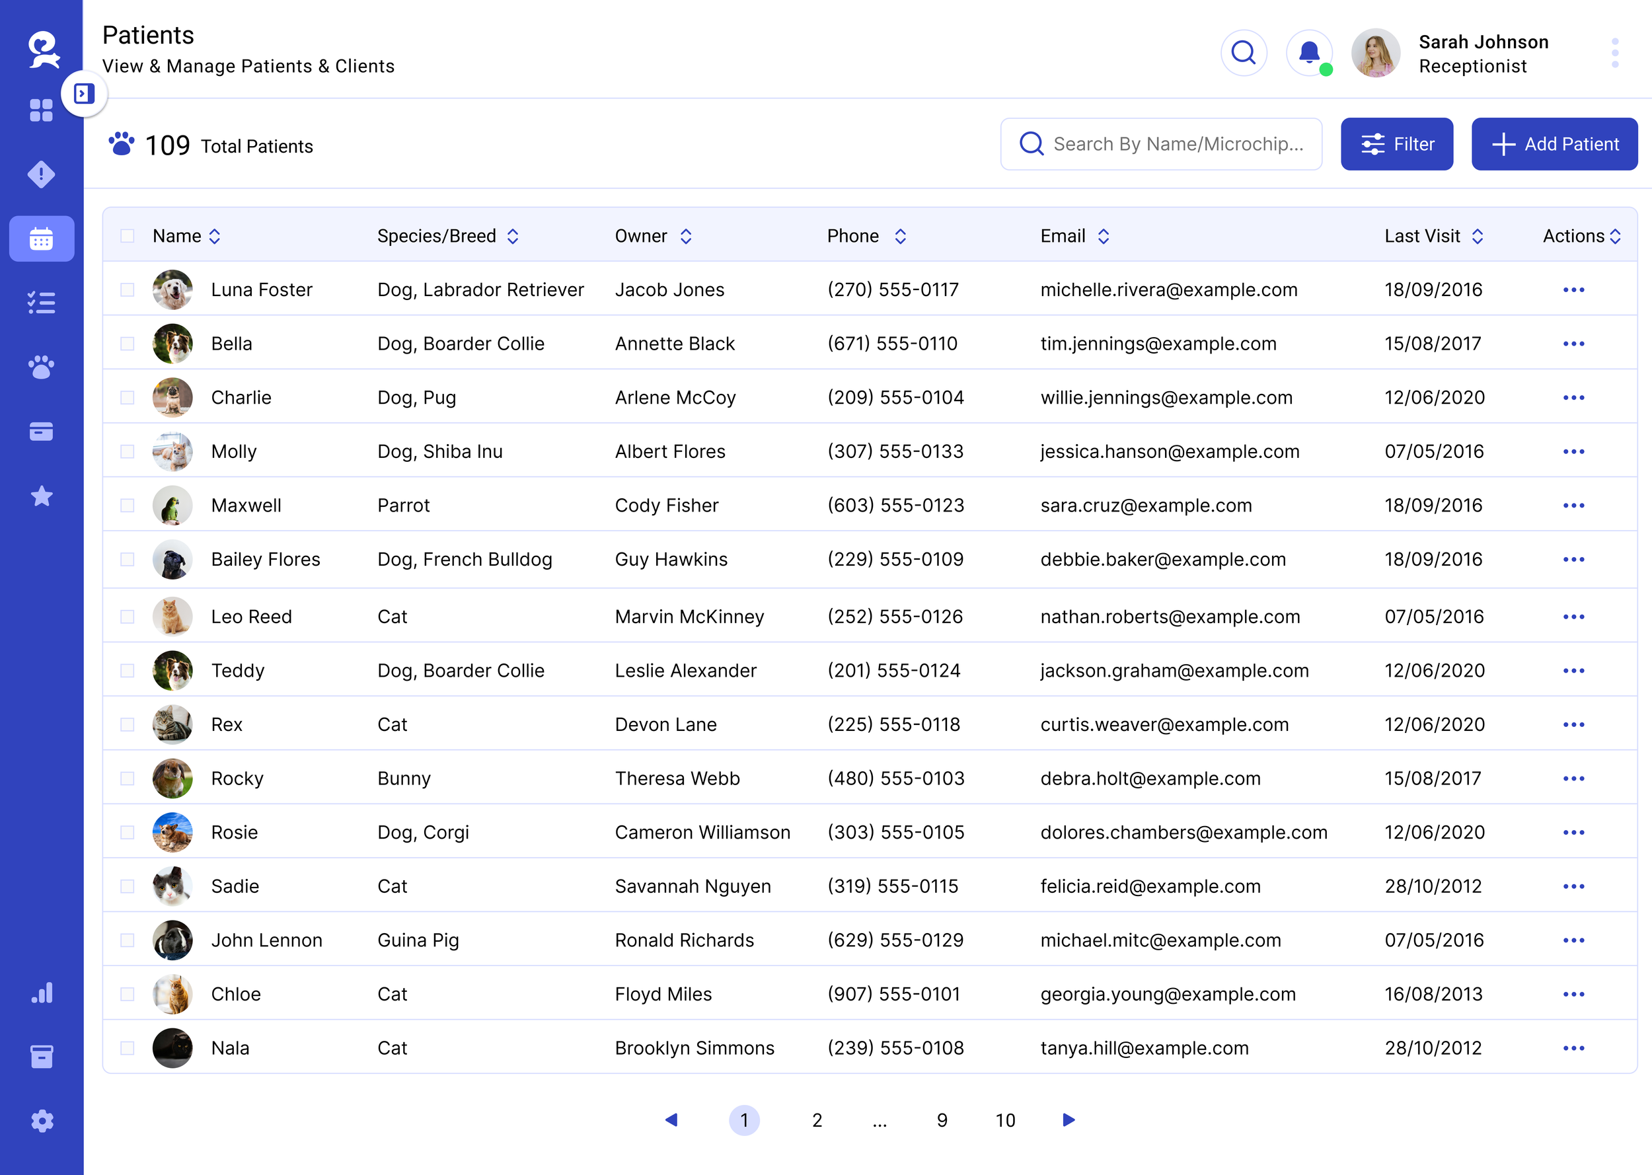Image resolution: width=1652 pixels, height=1175 pixels.
Task: Click the paw patients icon in sidebar
Action: (x=41, y=367)
